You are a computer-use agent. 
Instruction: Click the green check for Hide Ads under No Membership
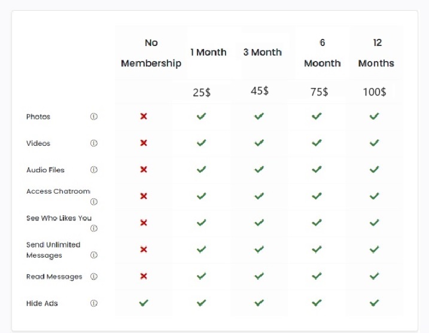[x=144, y=303]
